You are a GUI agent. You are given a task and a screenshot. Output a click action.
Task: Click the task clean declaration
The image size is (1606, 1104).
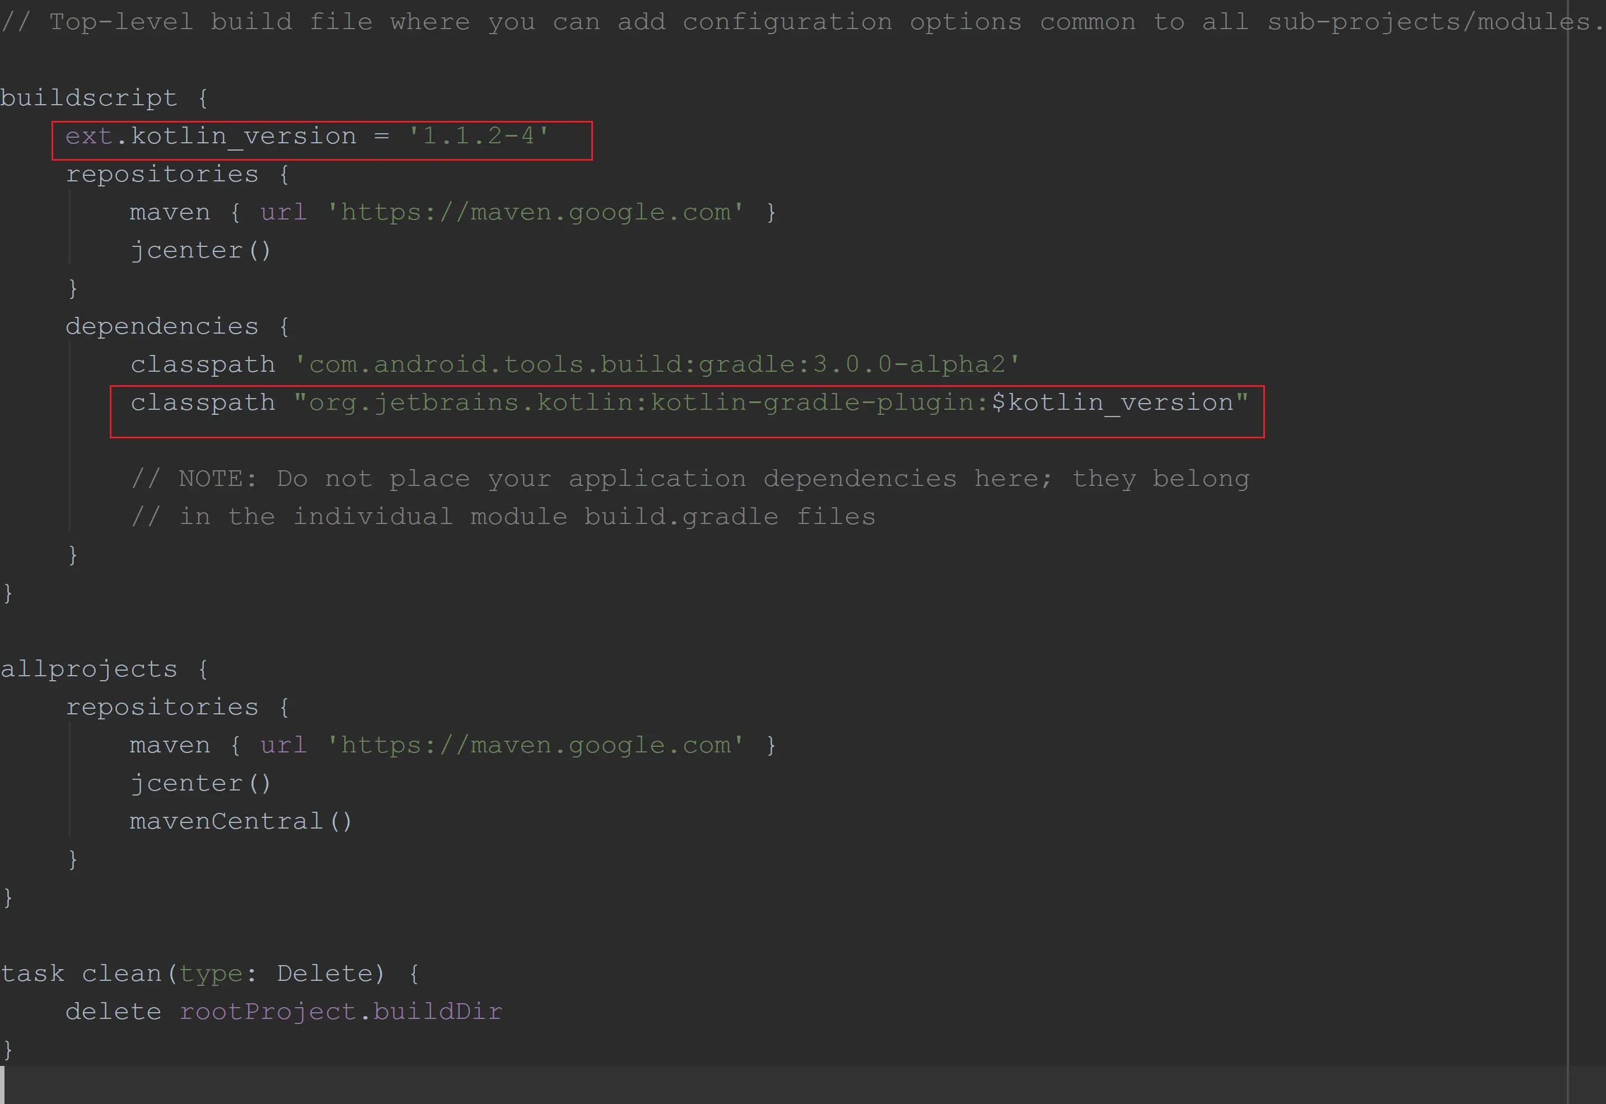pyautogui.click(x=121, y=973)
